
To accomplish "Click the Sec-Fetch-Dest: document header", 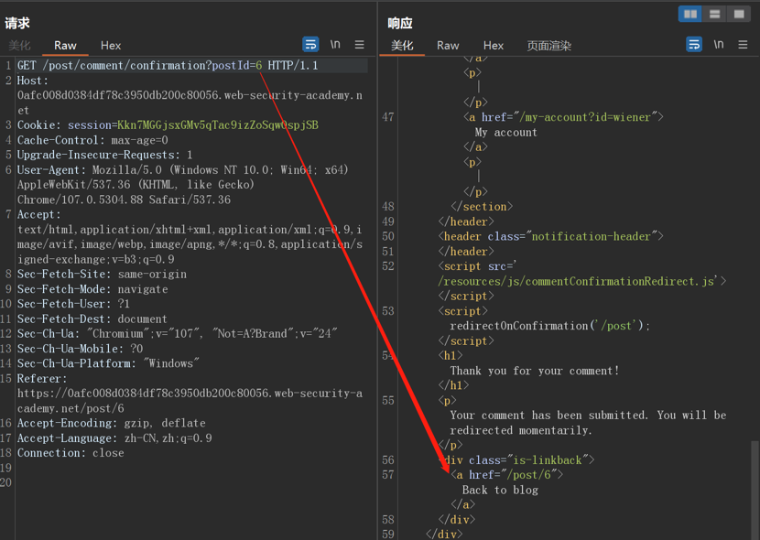I will click(92, 319).
